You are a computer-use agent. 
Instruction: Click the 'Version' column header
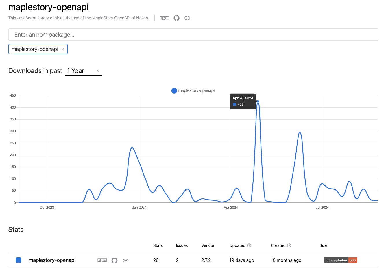tap(208, 245)
